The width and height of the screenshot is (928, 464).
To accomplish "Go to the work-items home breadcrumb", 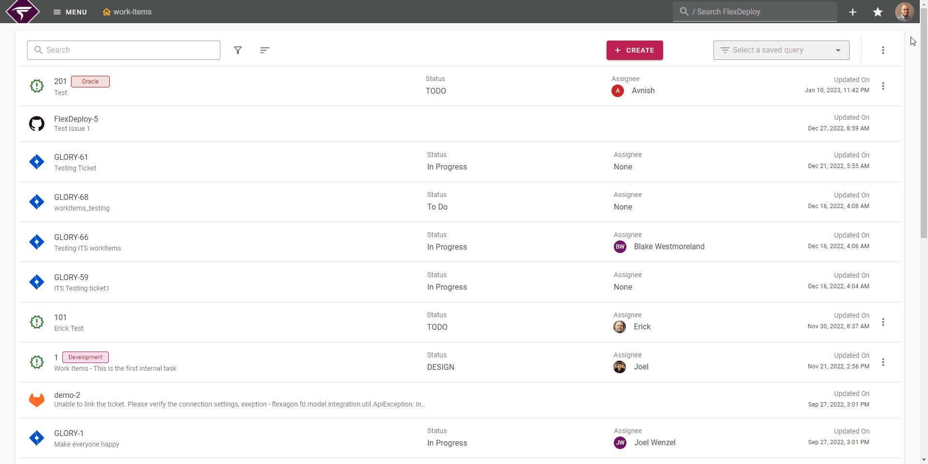I will pos(127,12).
